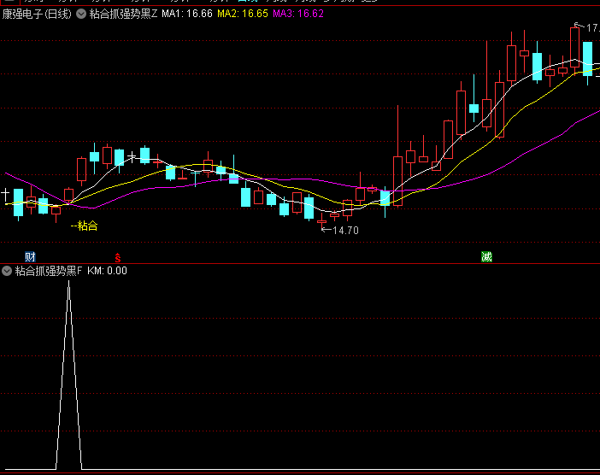Click the tall cyan candle at far right

click(587, 58)
